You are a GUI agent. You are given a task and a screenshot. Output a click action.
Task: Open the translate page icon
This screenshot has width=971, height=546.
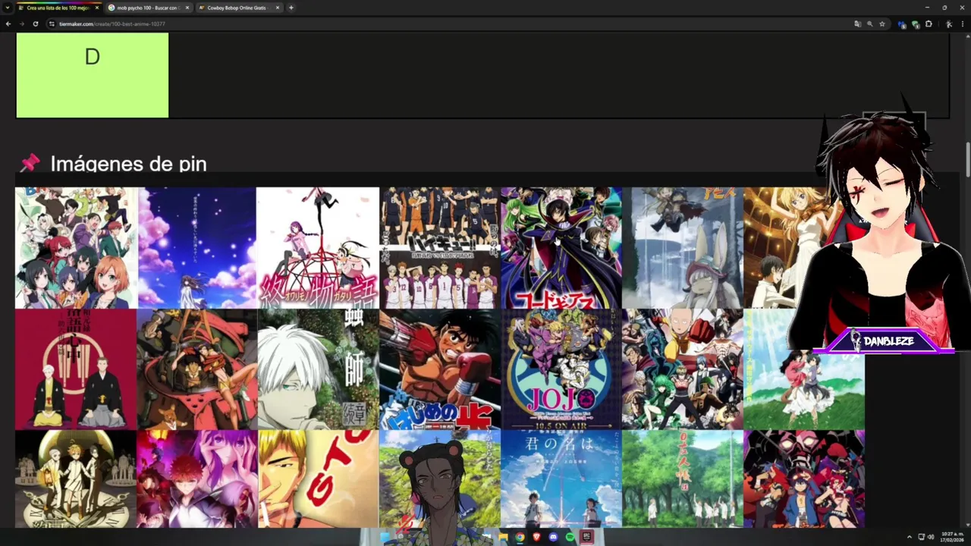858,24
